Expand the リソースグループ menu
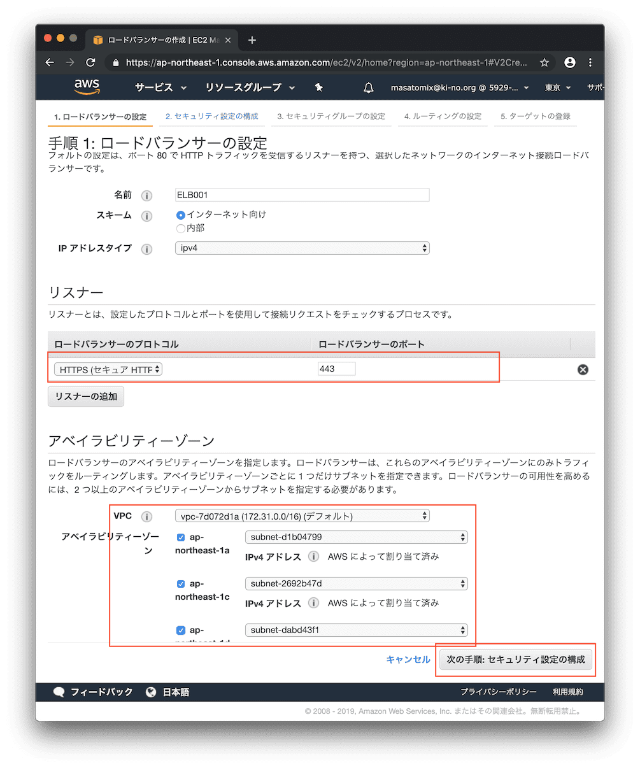The height and width of the screenshot is (768, 640). tap(250, 87)
